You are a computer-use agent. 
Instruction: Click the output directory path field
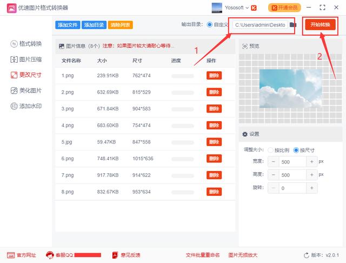(x=260, y=25)
